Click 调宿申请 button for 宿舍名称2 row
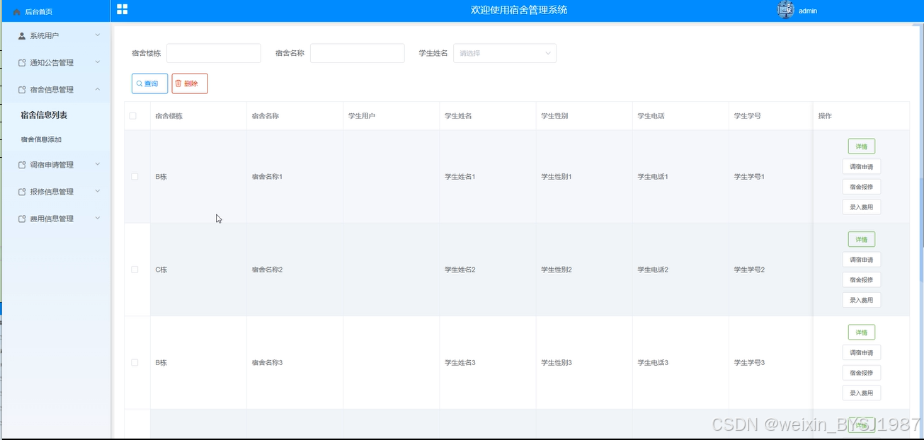924x440 pixels. [x=862, y=260]
